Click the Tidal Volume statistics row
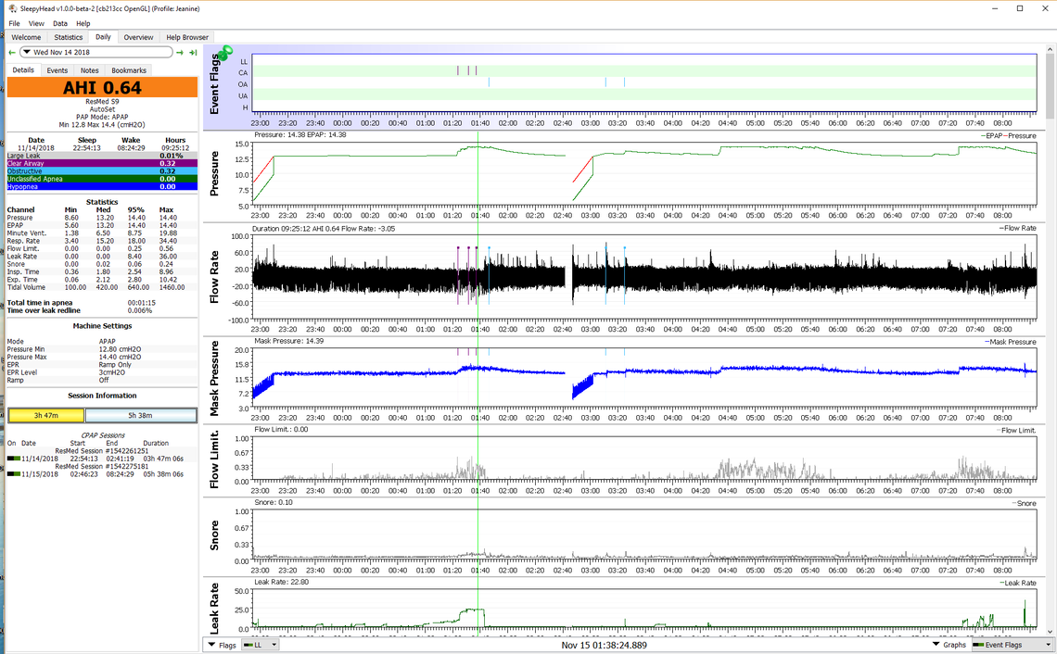Viewport: 1057px width, 654px height. [102, 287]
